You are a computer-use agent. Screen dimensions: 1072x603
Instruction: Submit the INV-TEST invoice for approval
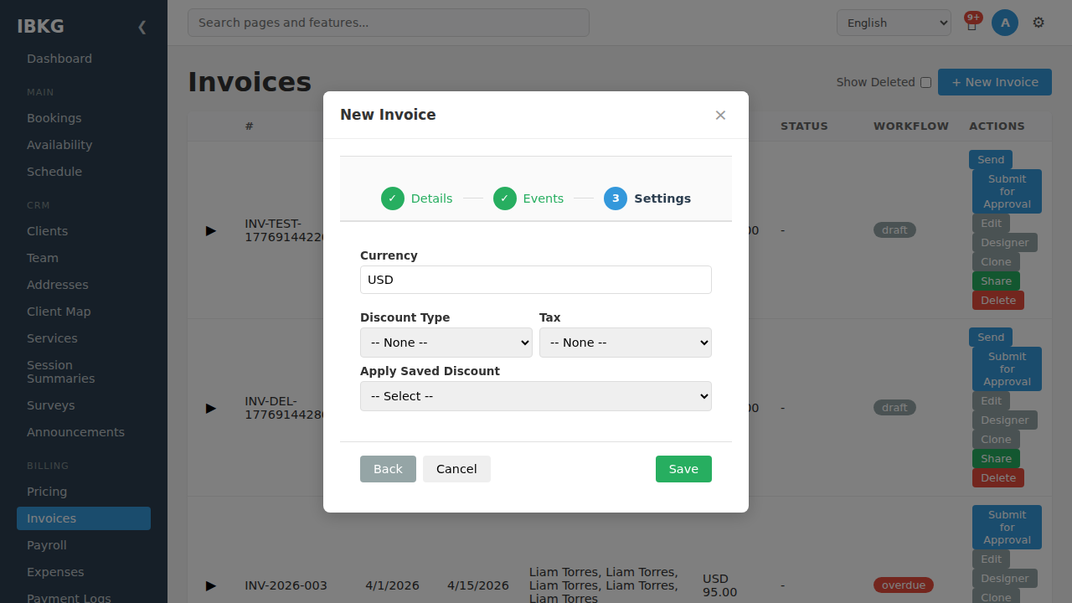(1007, 191)
